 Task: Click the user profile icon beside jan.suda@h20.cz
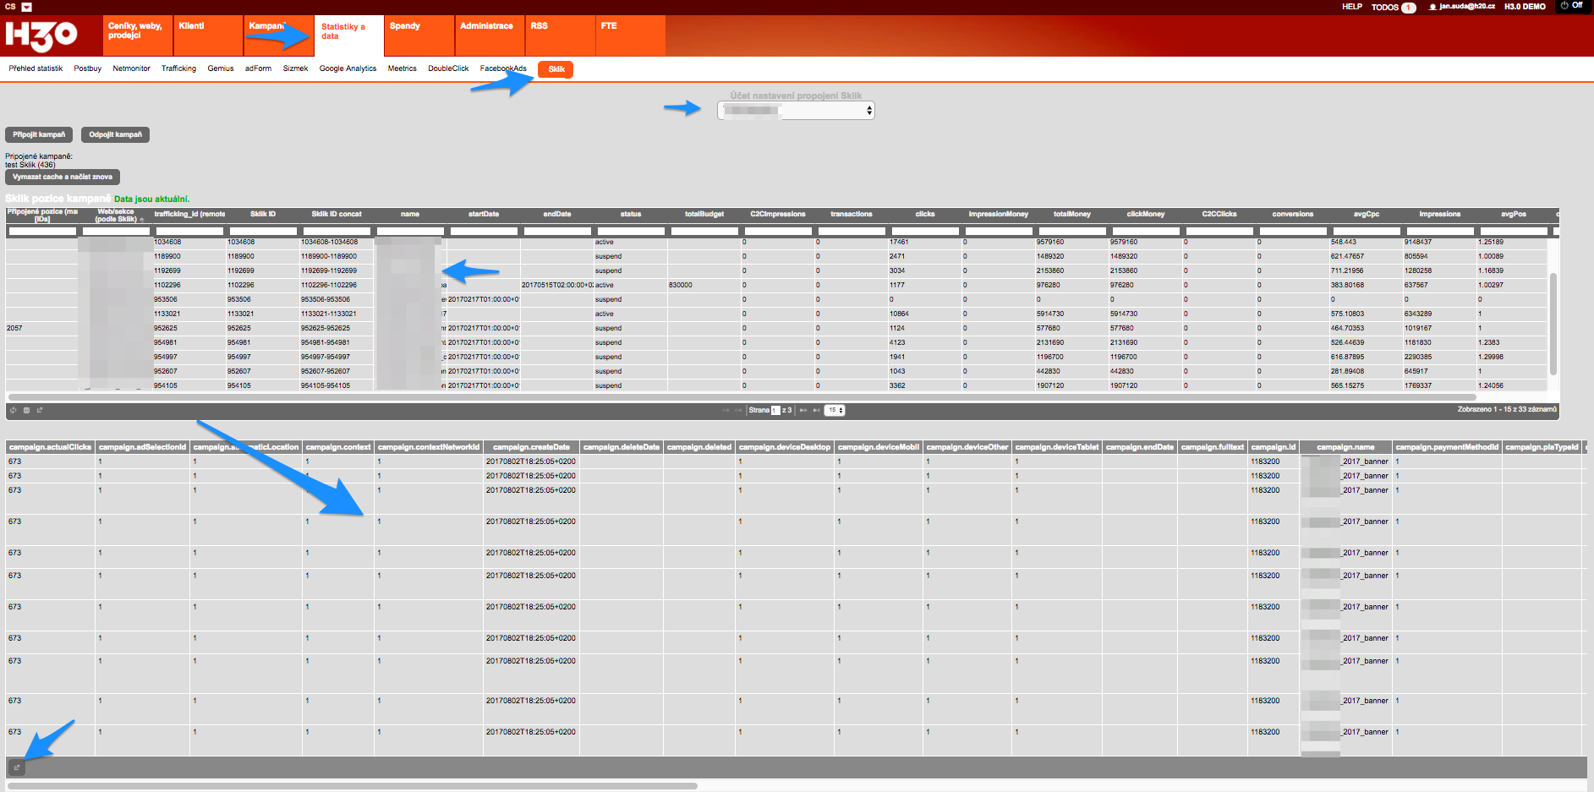pos(1432,7)
